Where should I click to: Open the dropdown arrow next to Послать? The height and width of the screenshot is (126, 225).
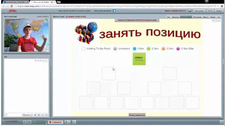[32, 115]
